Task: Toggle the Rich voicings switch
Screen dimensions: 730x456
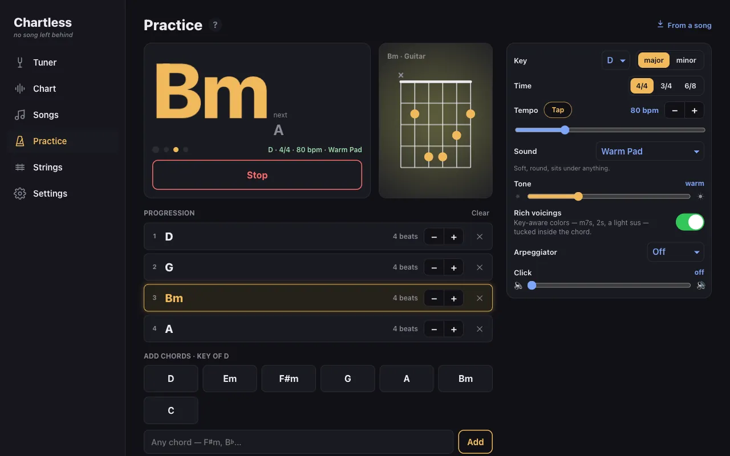Action: pyautogui.click(x=690, y=222)
